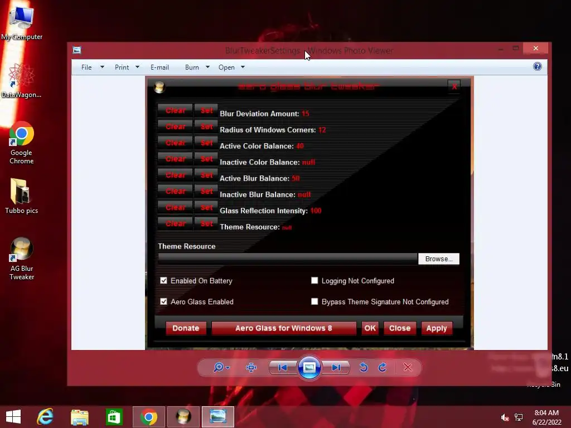Open the Print menu
The width and height of the screenshot is (571, 428).
pyautogui.click(x=122, y=67)
